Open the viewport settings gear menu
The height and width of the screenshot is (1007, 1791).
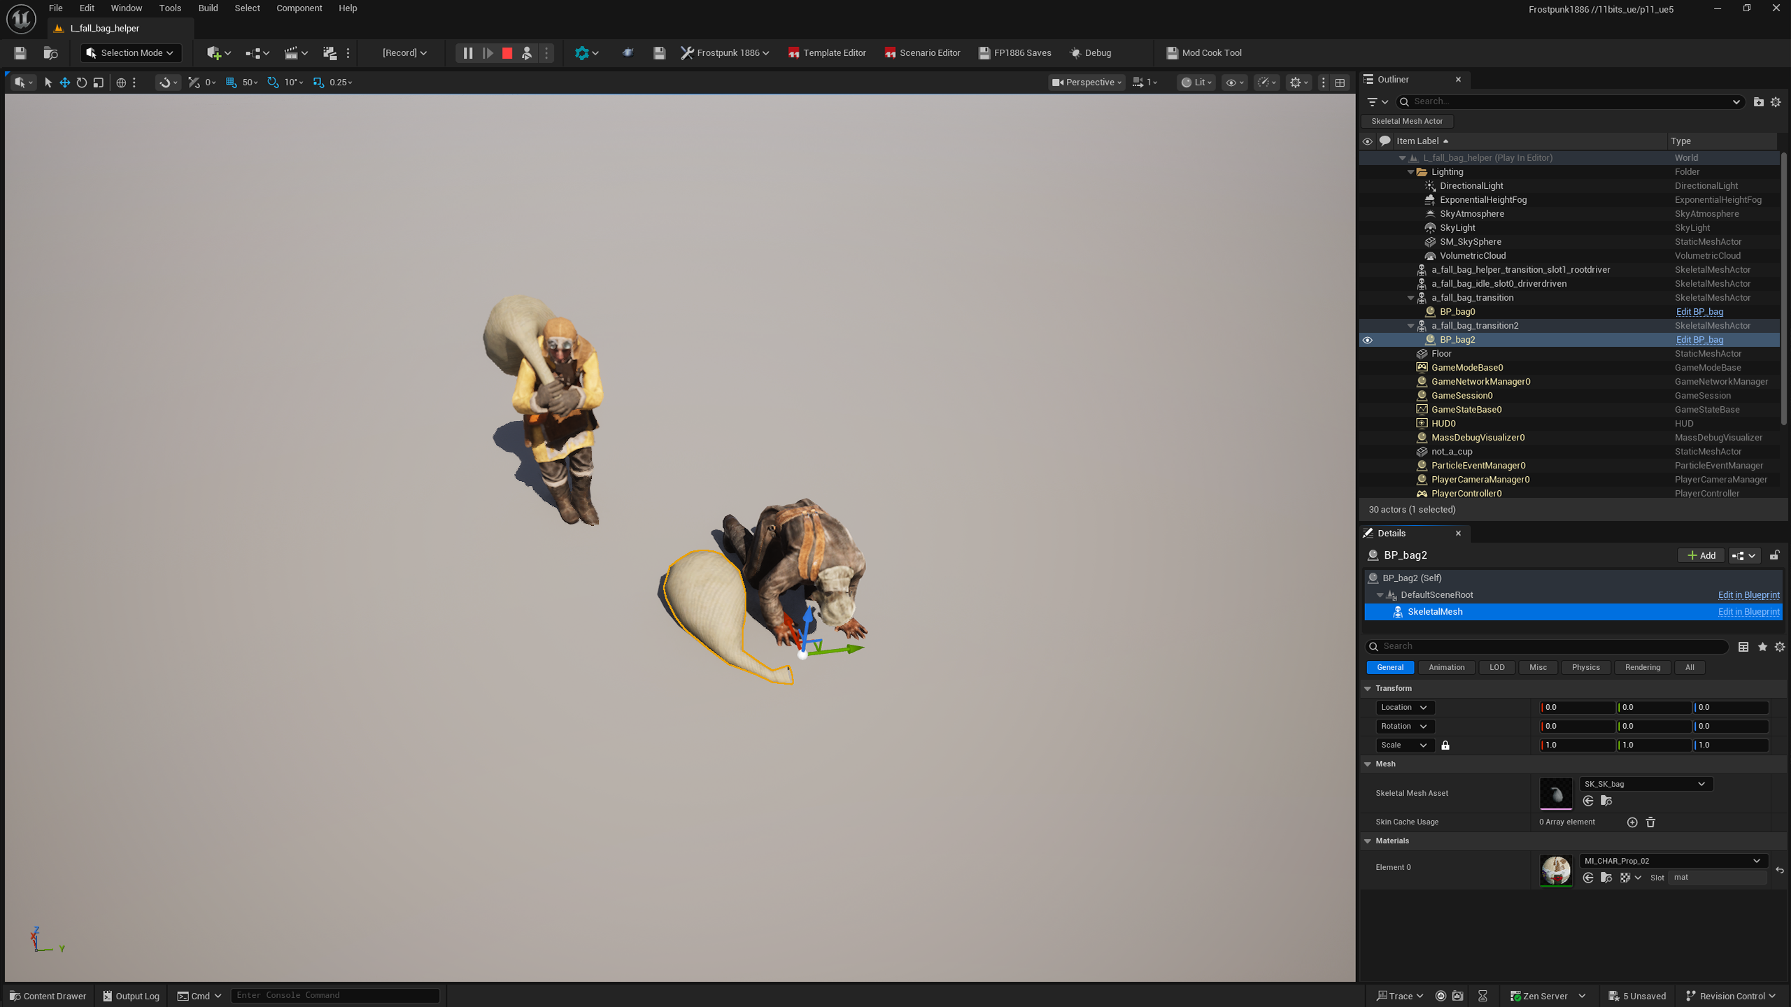(x=1298, y=83)
